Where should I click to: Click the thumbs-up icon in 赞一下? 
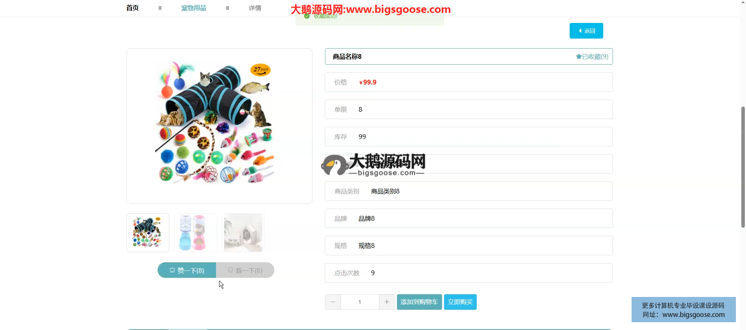pos(172,270)
